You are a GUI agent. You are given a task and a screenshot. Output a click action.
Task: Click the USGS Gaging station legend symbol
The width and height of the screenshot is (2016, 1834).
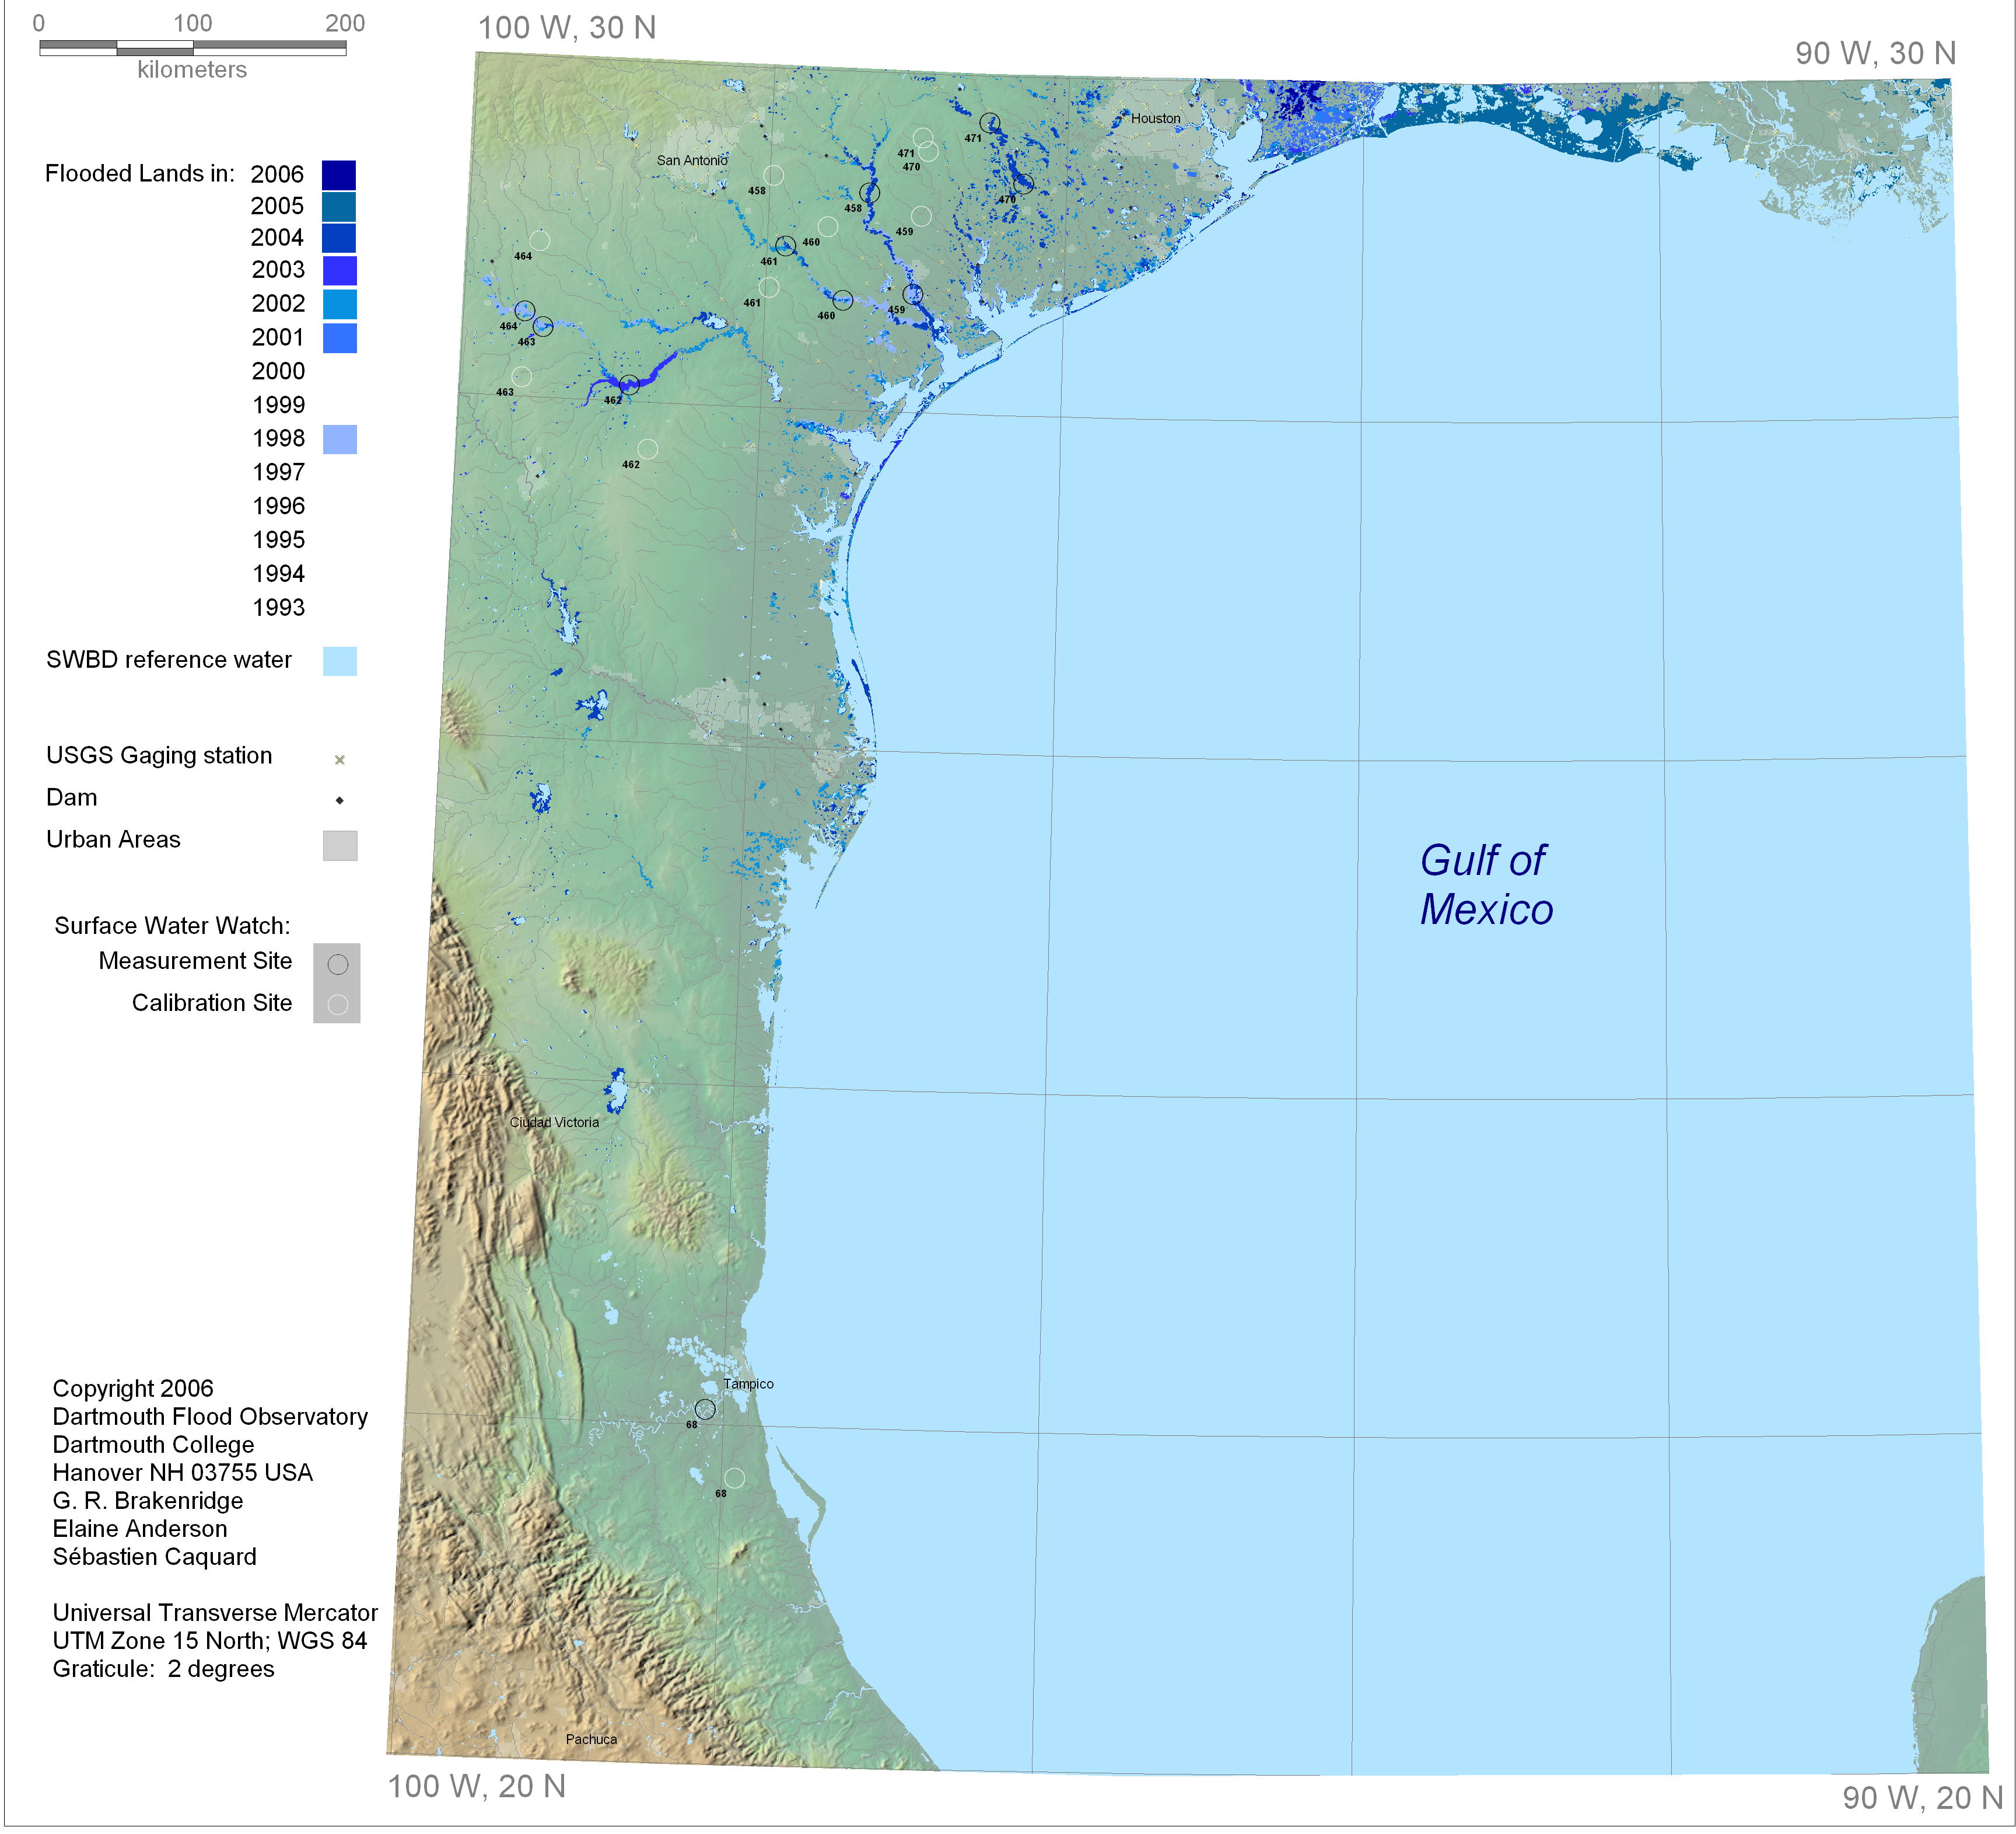(340, 761)
